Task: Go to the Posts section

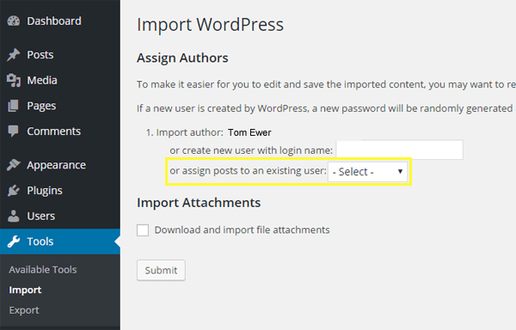Action: pyautogui.click(x=40, y=54)
